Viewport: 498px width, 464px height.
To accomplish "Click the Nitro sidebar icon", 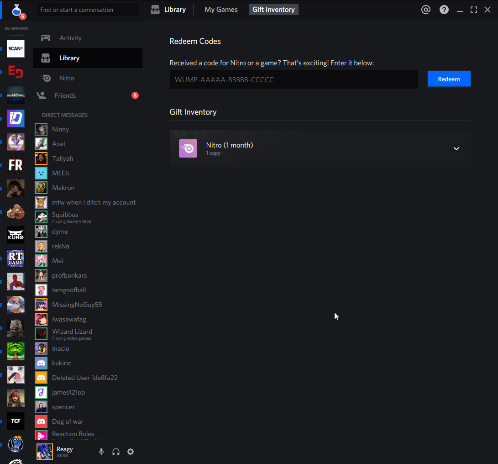I will pos(45,78).
